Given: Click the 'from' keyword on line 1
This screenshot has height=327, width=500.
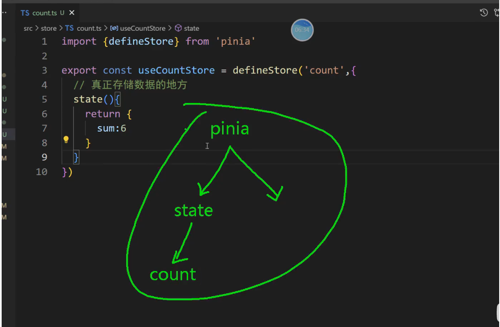Looking at the screenshot, I should 197,41.
